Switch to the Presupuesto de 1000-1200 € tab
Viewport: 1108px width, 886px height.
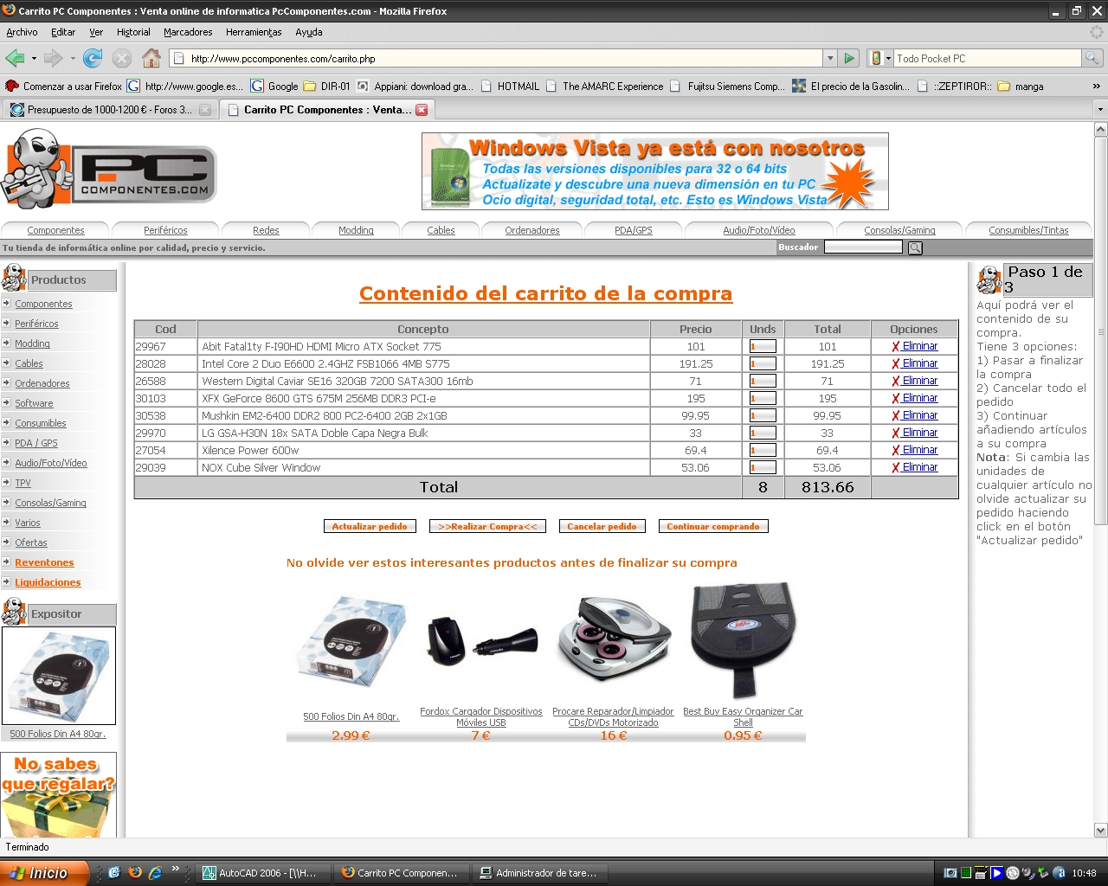point(109,110)
